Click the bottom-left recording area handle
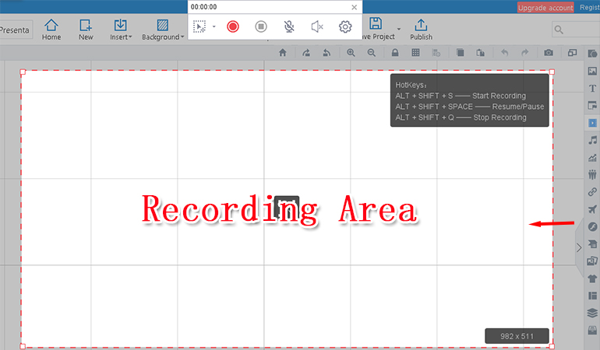Viewport: 600px width, 350px height. [x=23, y=346]
